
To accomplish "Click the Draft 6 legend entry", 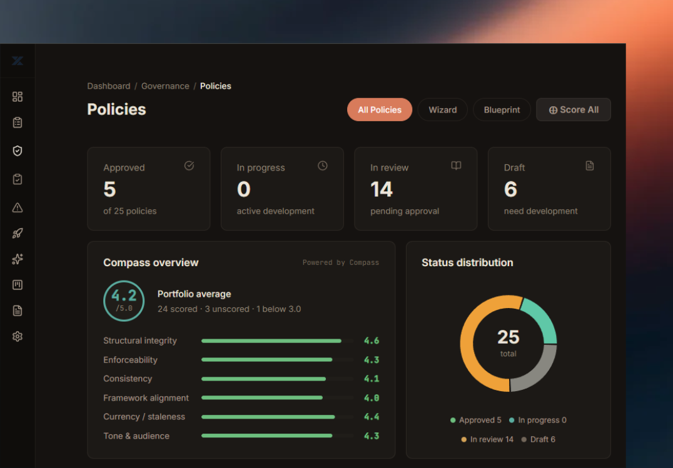I will [539, 439].
